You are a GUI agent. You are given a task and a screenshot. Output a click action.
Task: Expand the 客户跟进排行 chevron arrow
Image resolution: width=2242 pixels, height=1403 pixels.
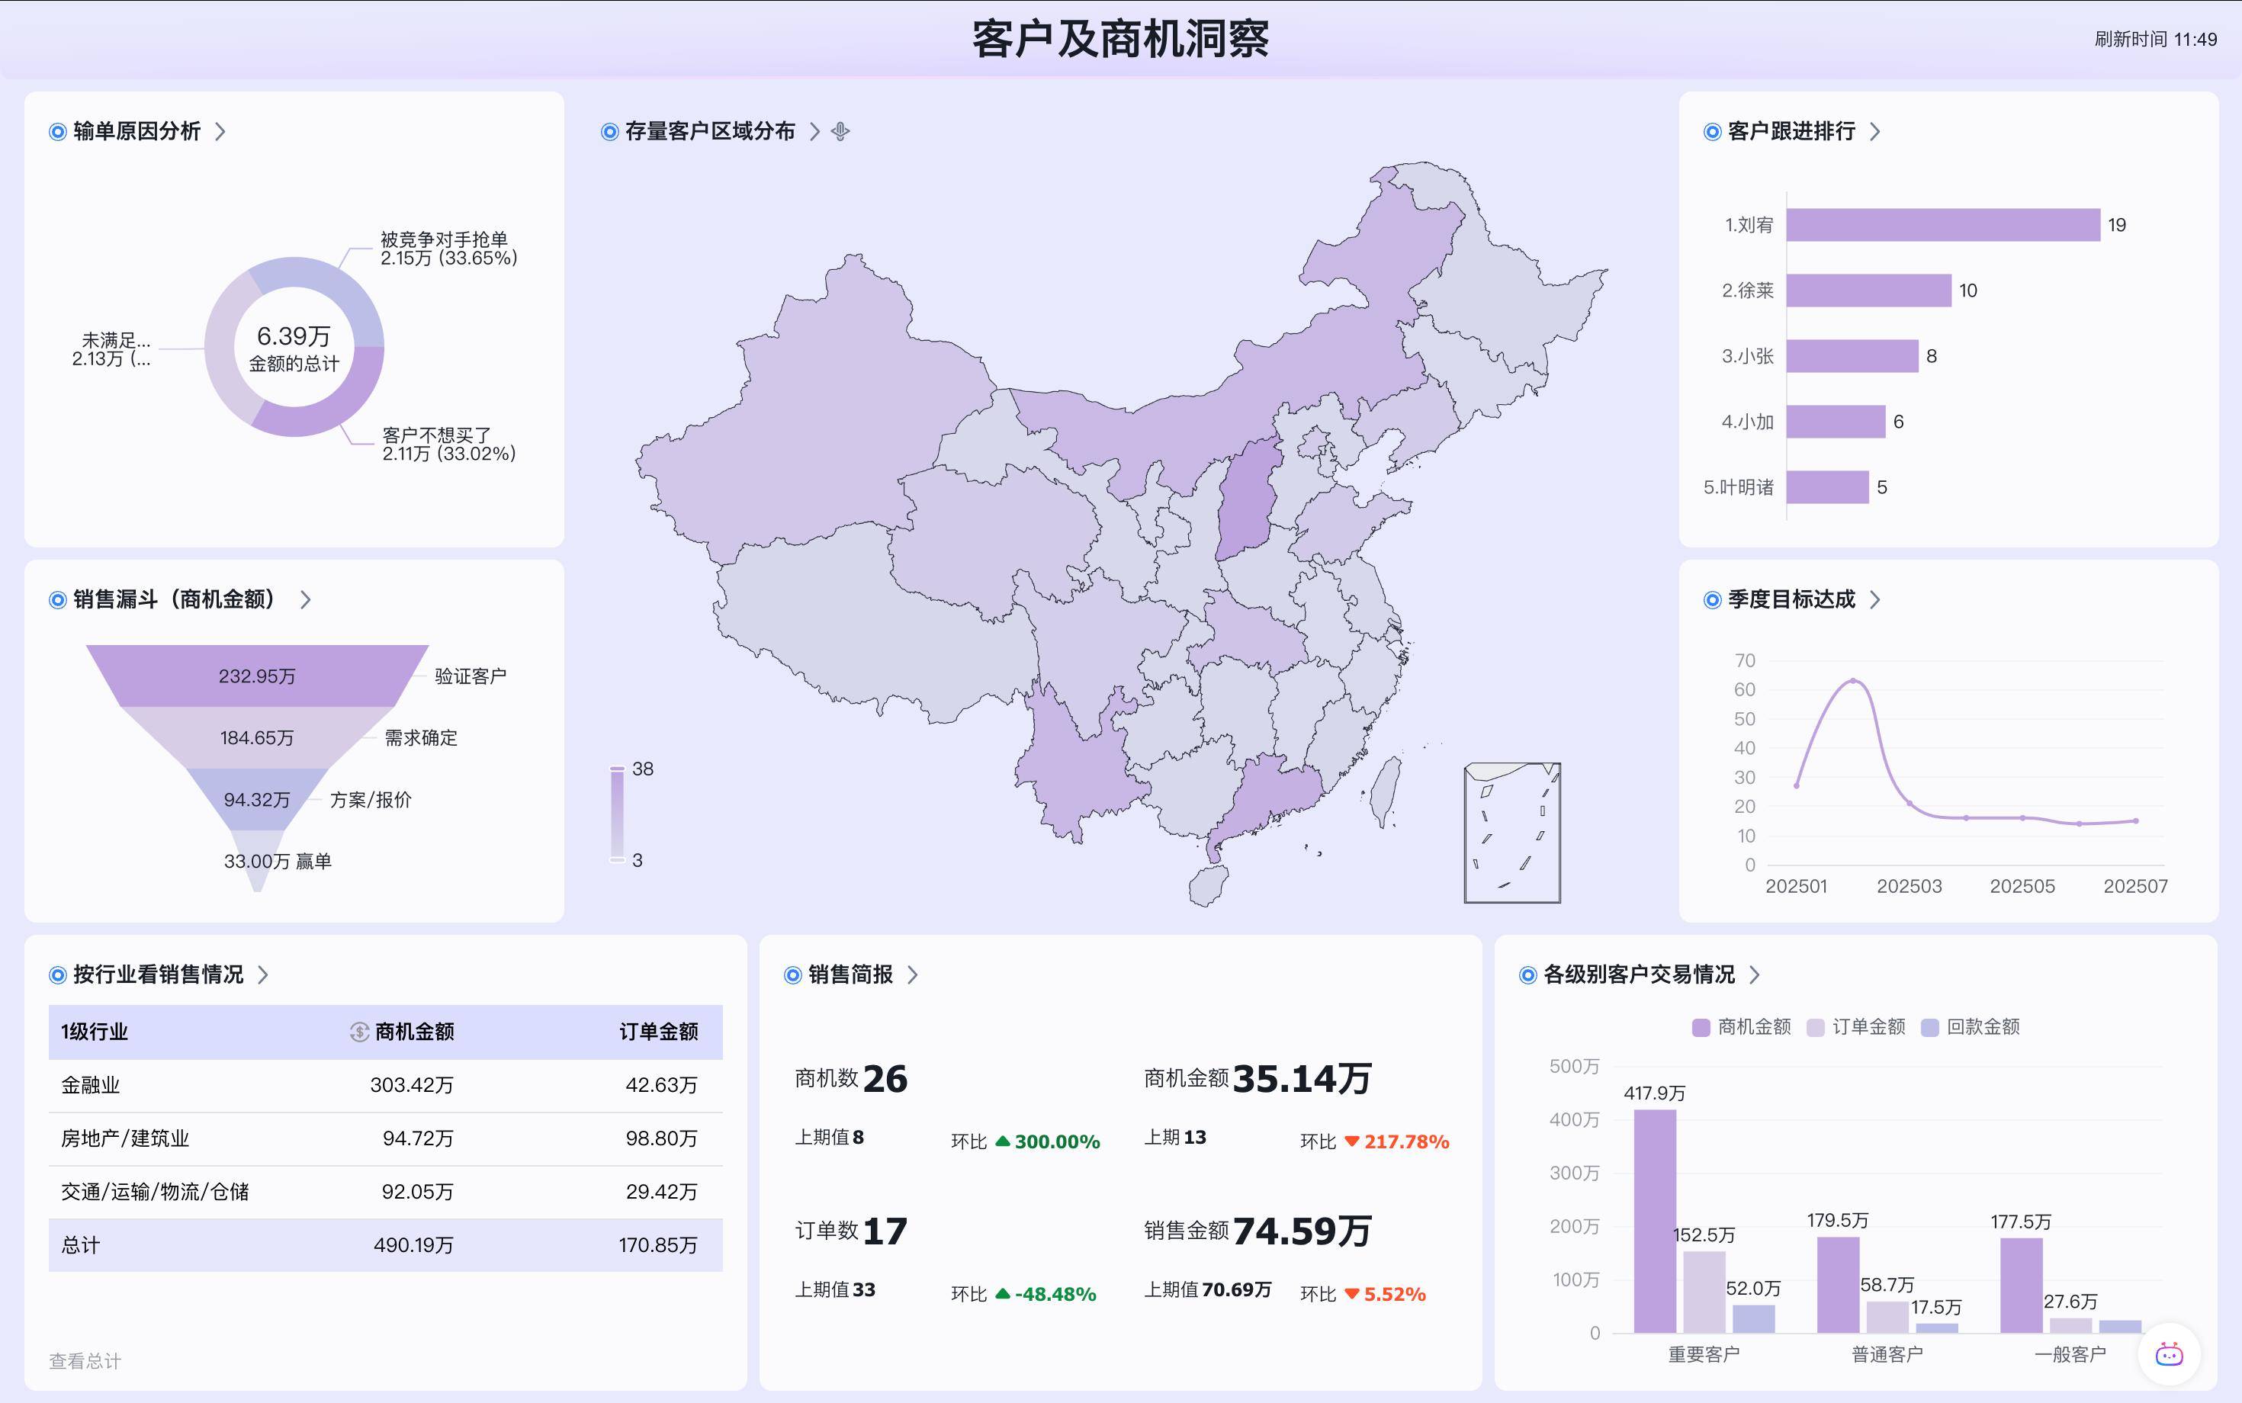(1874, 132)
